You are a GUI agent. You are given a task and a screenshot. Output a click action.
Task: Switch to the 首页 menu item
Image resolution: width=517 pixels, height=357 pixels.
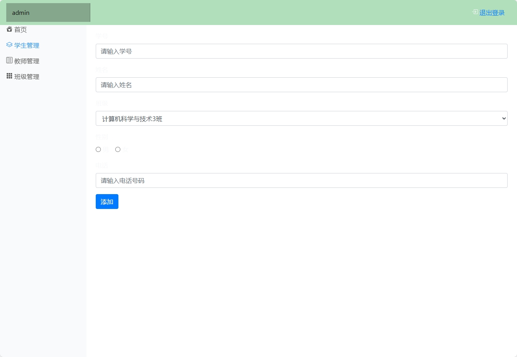[x=20, y=29]
